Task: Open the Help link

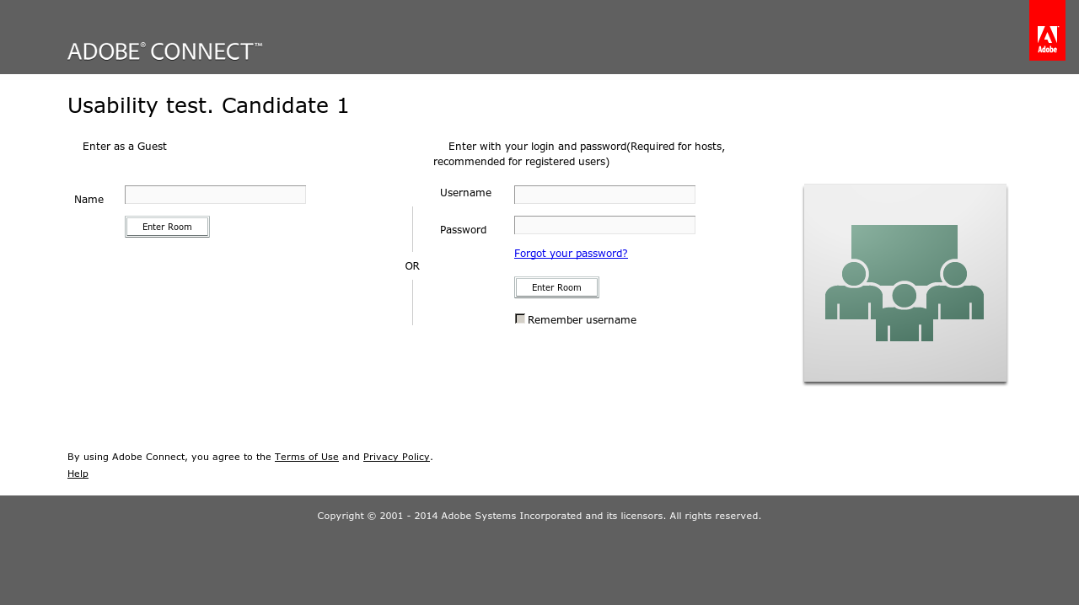Action: [78, 474]
